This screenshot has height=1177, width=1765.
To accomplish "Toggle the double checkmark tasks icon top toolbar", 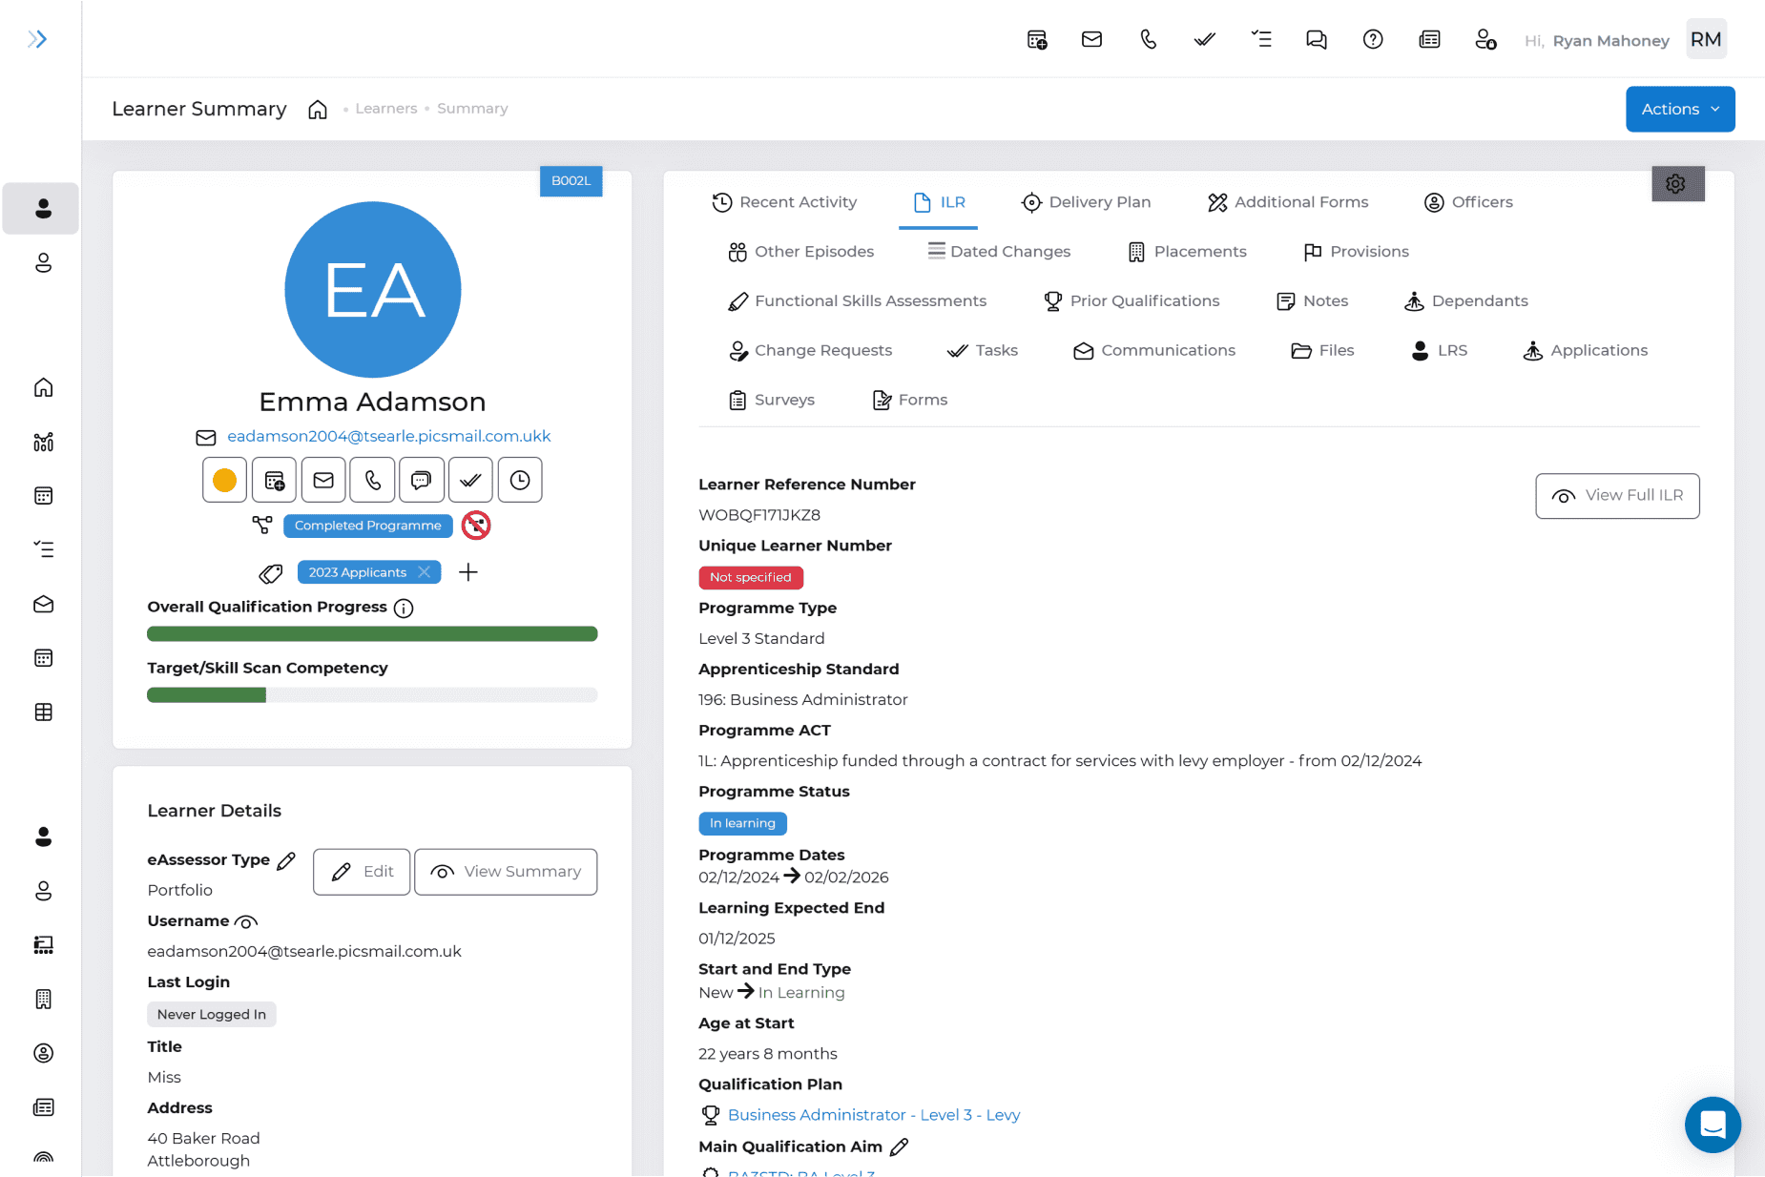I will coord(1203,39).
